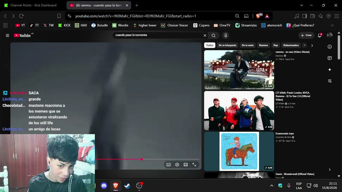The height and width of the screenshot is (192, 342).
Task: Open the Enamorado tuyo video thumbnail
Action: point(239,151)
